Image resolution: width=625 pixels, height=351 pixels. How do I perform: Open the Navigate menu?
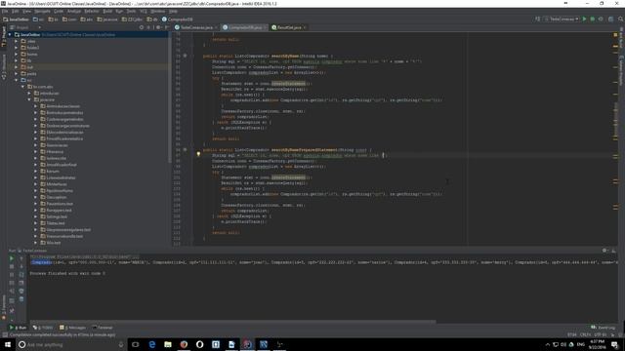point(42,11)
